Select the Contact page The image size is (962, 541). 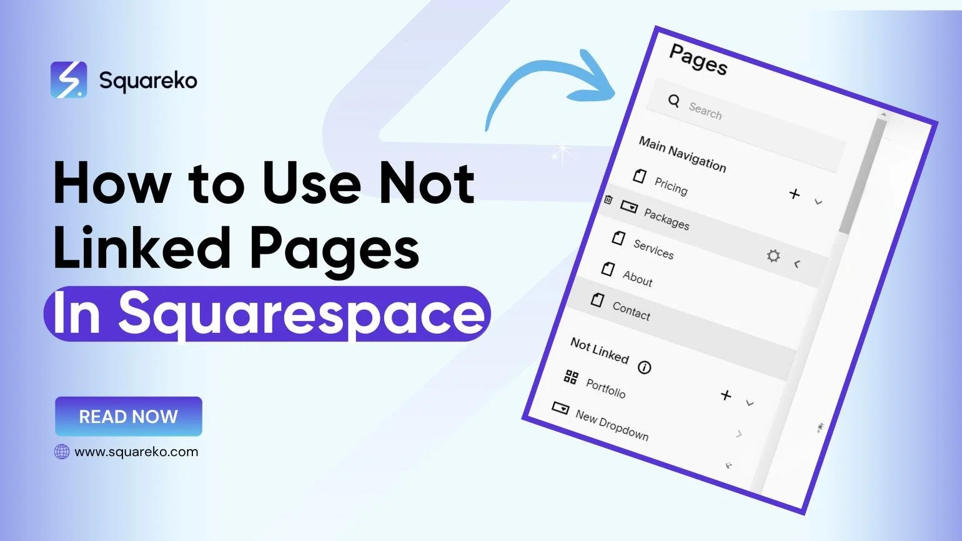click(x=631, y=310)
